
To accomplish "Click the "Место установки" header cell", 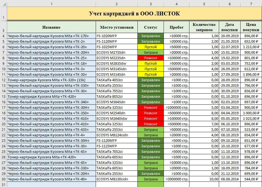I will point(117,27).
